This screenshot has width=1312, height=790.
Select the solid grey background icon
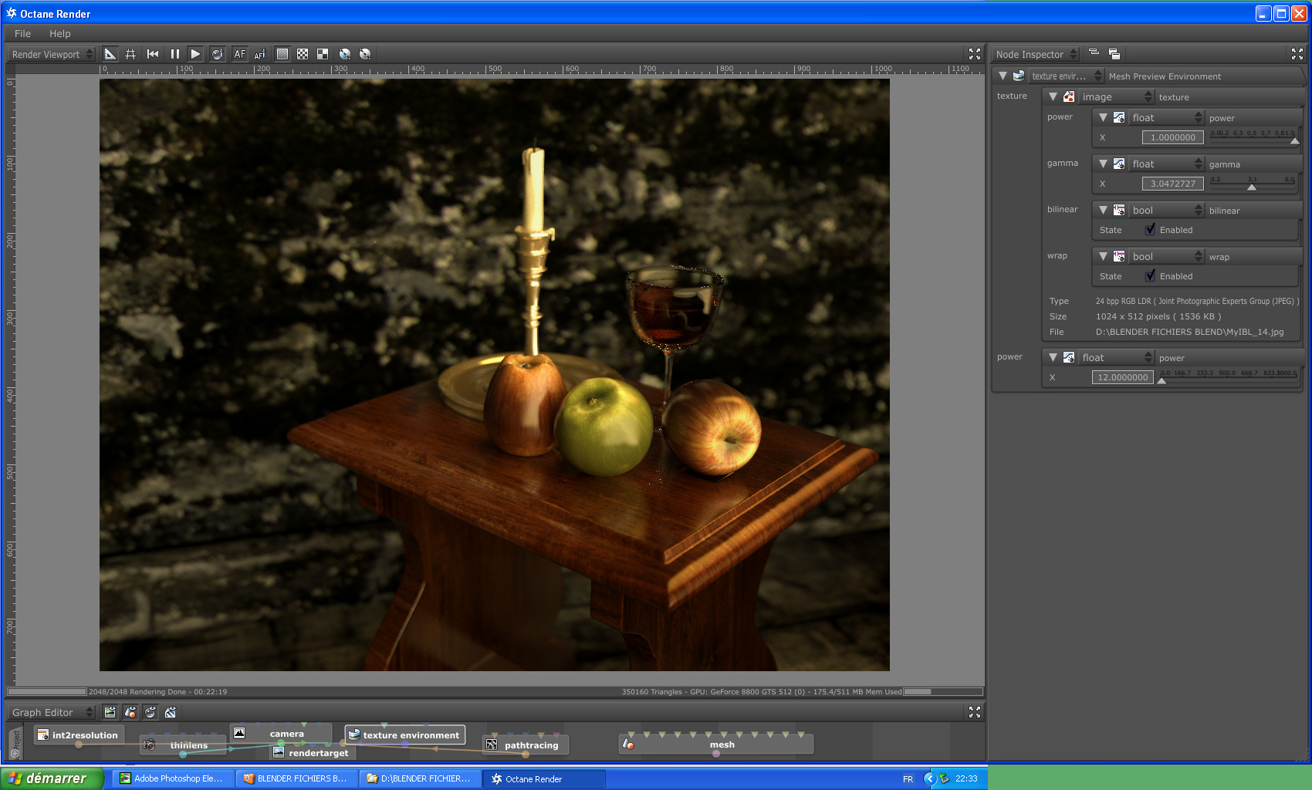pyautogui.click(x=282, y=54)
